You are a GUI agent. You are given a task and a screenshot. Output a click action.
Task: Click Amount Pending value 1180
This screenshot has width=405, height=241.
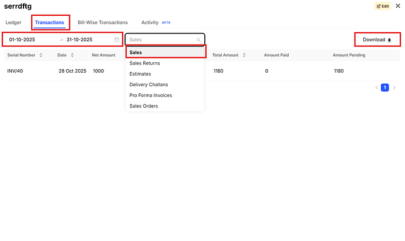click(x=339, y=71)
